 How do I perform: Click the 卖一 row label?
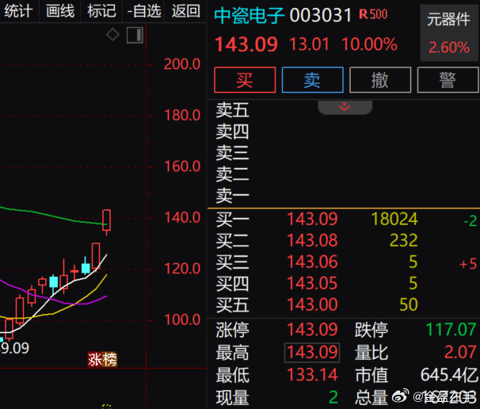tap(233, 196)
